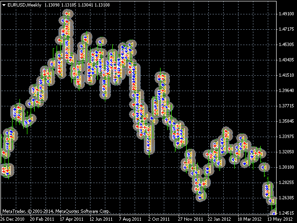Image resolution: width=297 pixels, height=223 pixels.
Task: Select the 1.28255 price label
Action: (286, 183)
